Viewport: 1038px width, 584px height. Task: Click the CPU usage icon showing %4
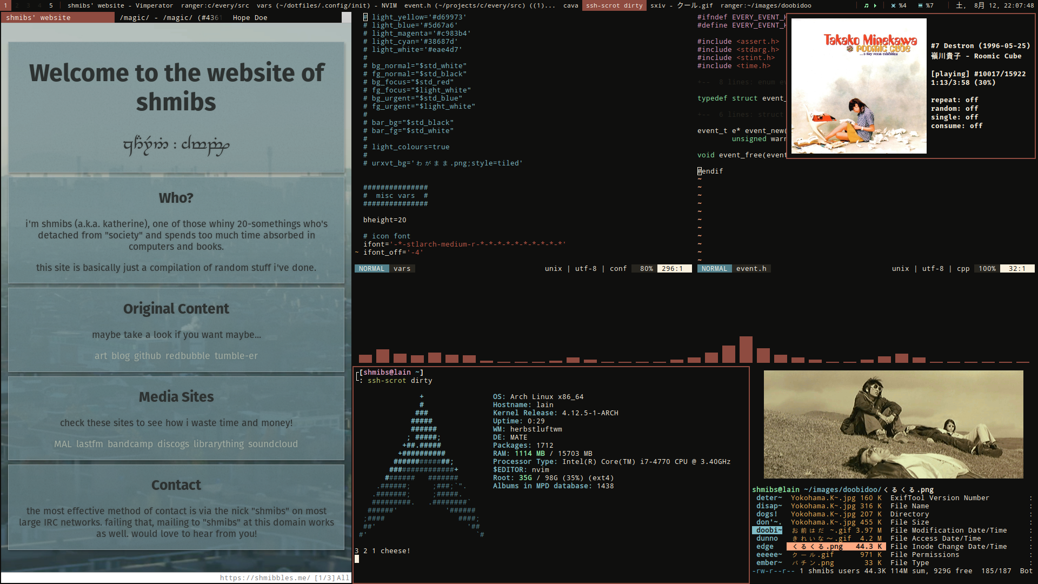(894, 5)
